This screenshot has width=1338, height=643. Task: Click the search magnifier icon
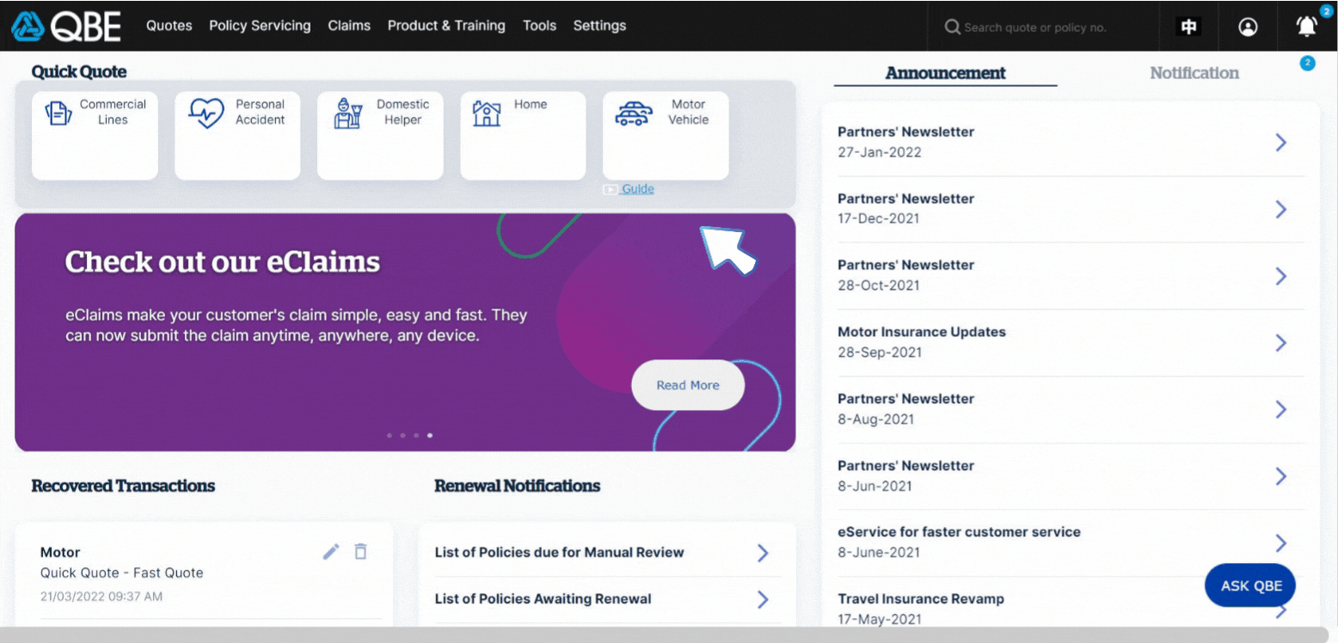[952, 28]
